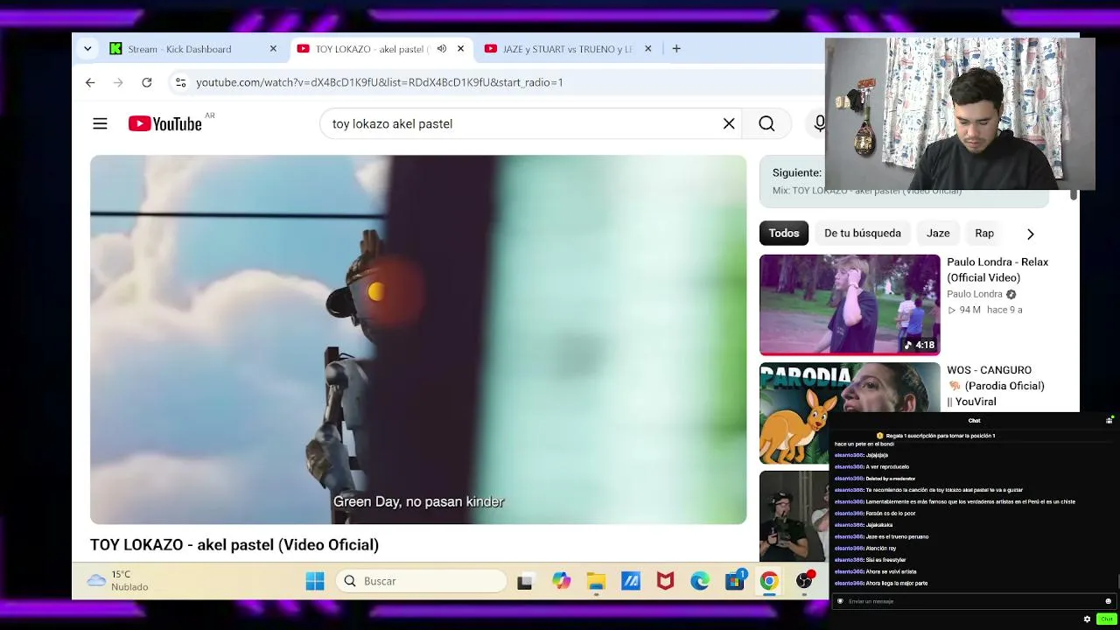The image size is (1120, 630).
Task: Close the TOY LOKAZO - akel pastel tab
Action: pyautogui.click(x=460, y=49)
